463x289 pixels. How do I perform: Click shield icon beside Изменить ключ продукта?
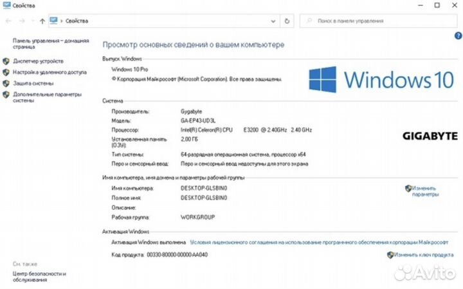point(390,255)
